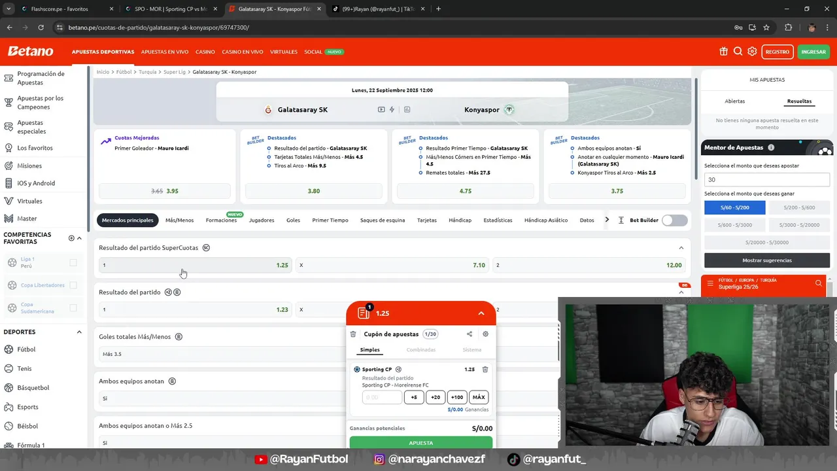The image size is (837, 471).
Task: Click the Betano logo
Action: (x=30, y=51)
